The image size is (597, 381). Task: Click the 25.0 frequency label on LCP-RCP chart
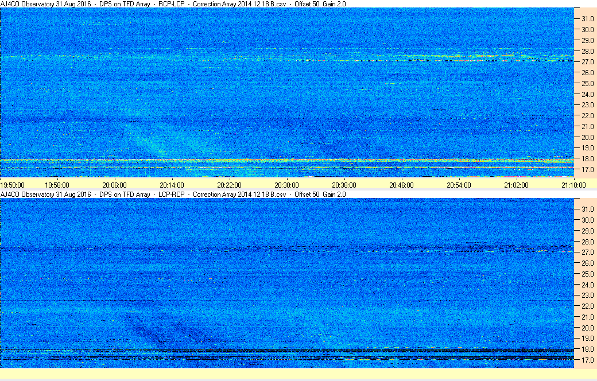point(587,274)
